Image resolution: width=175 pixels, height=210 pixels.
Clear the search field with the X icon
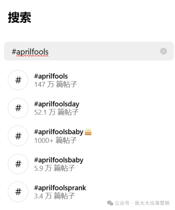pos(163,51)
